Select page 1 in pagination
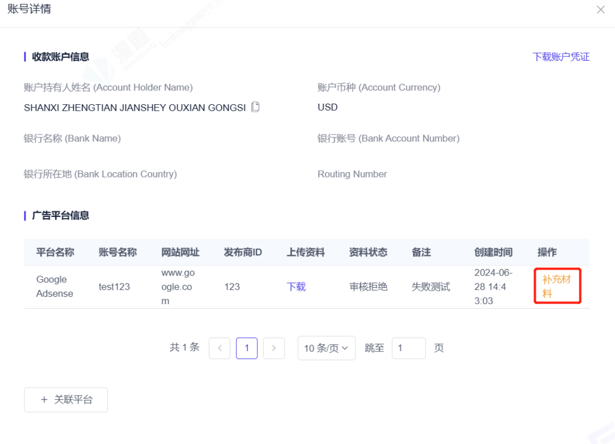 247,348
